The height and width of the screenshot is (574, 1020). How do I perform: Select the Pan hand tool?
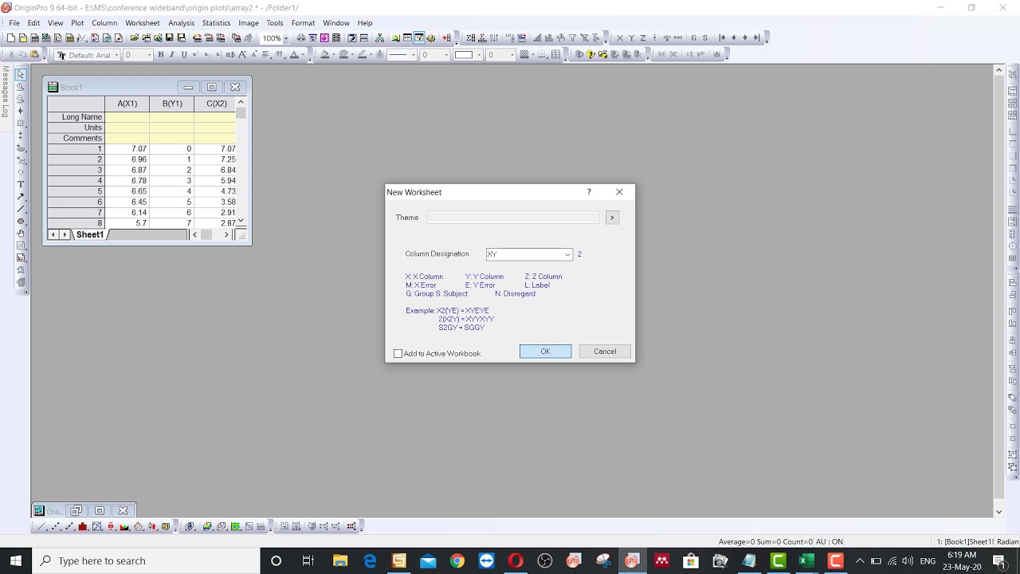pyautogui.click(x=21, y=233)
